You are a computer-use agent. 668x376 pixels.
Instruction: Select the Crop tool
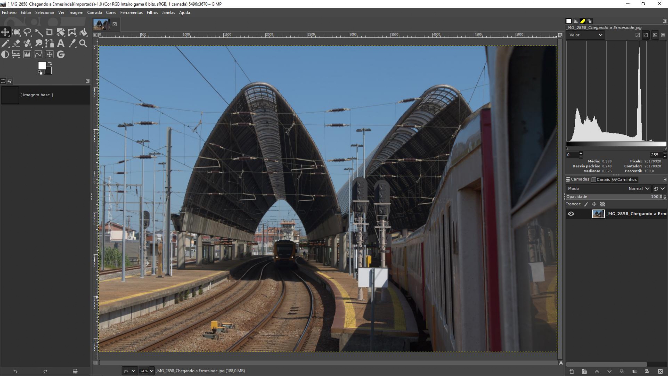tap(49, 32)
